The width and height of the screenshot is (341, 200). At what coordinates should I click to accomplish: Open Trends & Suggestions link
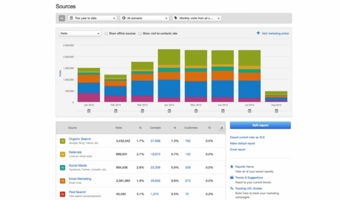[249, 177]
